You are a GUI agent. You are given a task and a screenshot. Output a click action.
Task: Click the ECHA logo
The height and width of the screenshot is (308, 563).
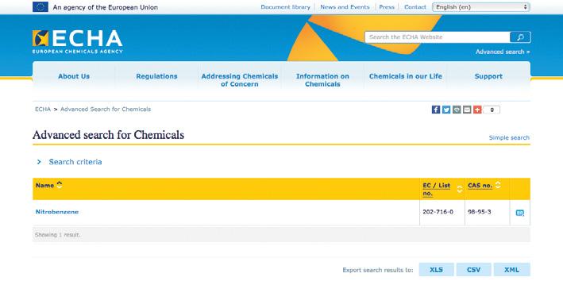tap(78, 41)
